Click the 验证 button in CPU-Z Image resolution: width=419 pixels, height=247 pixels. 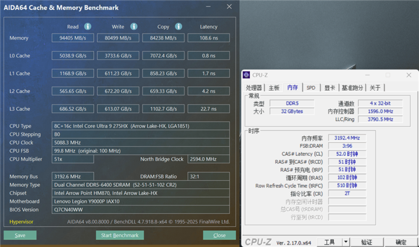367,242
